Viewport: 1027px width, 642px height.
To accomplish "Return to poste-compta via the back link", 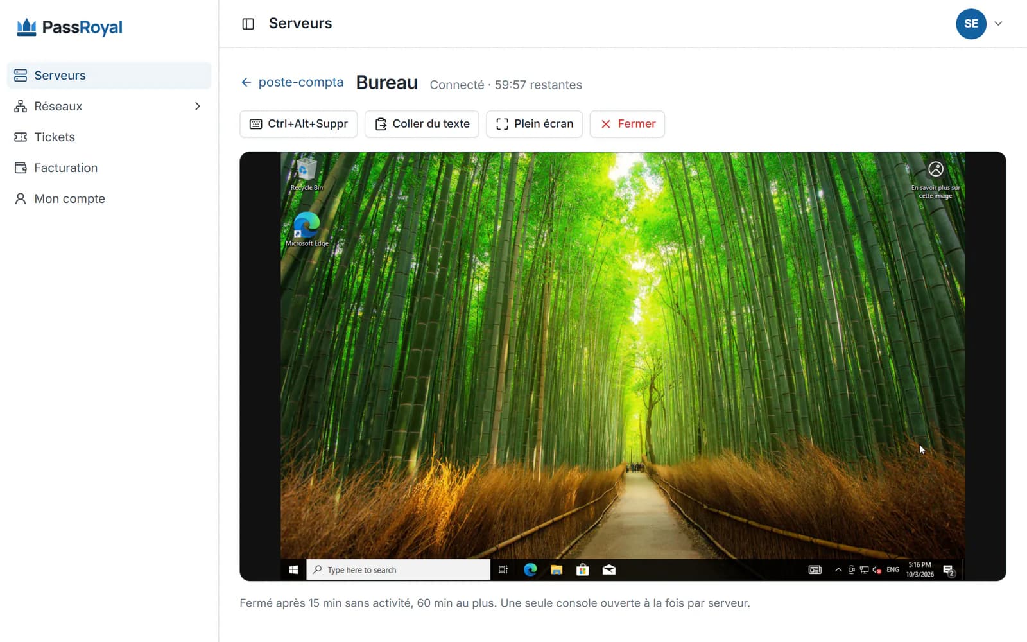I will pos(292,82).
